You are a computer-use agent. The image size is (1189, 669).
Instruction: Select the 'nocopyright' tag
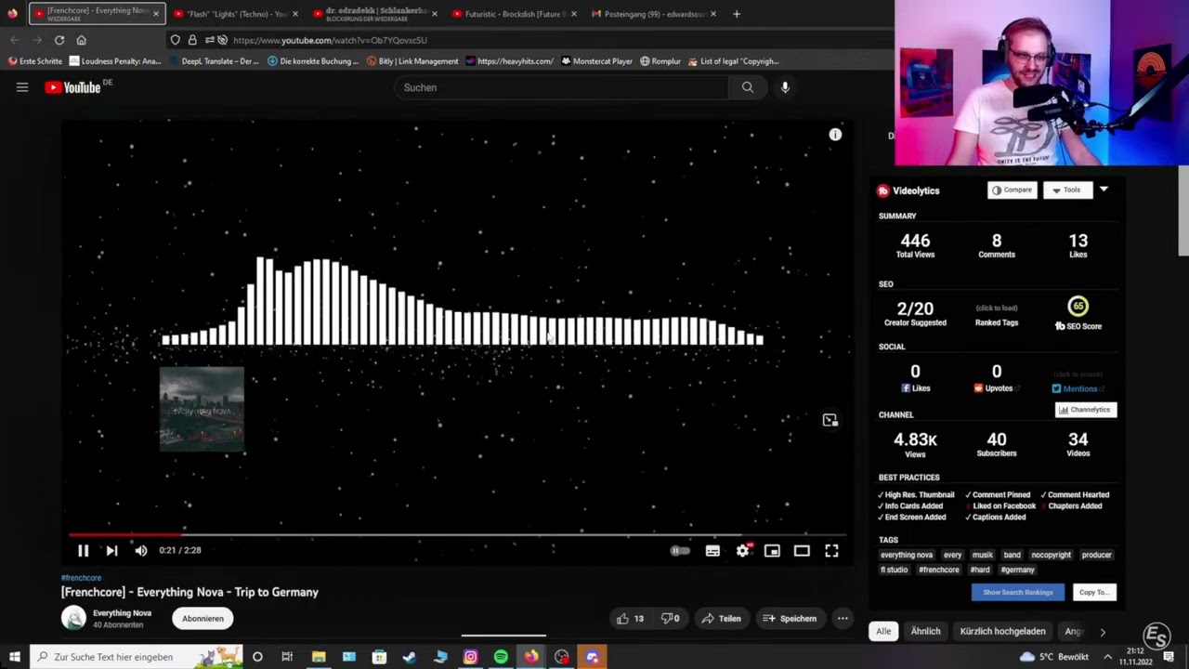[x=1052, y=556]
